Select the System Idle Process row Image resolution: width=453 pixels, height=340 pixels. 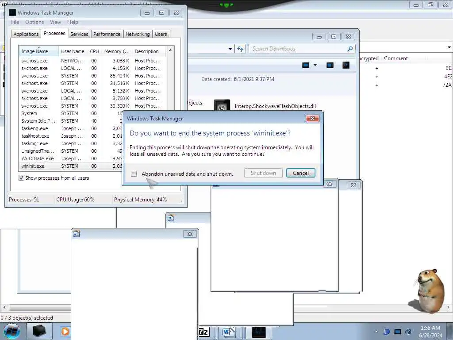coord(70,121)
